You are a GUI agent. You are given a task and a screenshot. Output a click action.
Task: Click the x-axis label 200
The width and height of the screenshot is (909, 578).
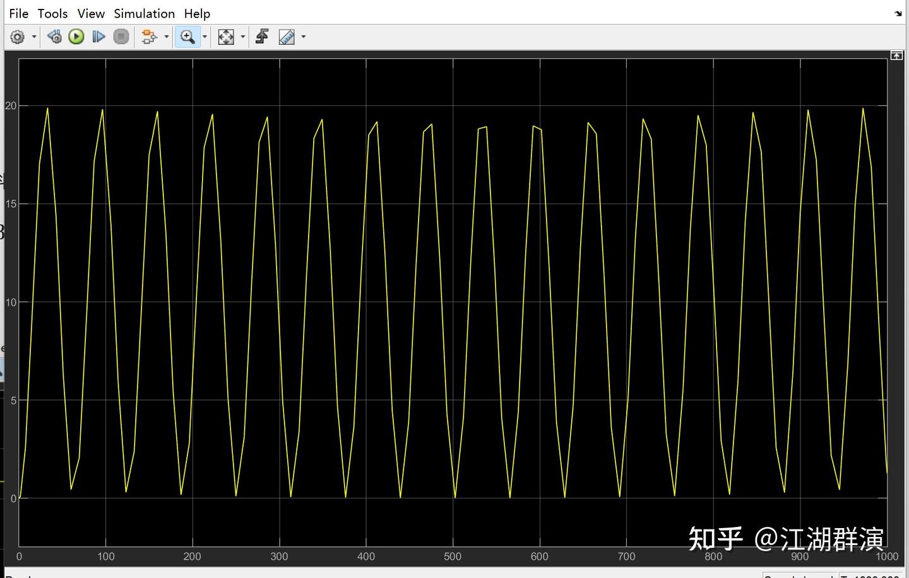193,557
